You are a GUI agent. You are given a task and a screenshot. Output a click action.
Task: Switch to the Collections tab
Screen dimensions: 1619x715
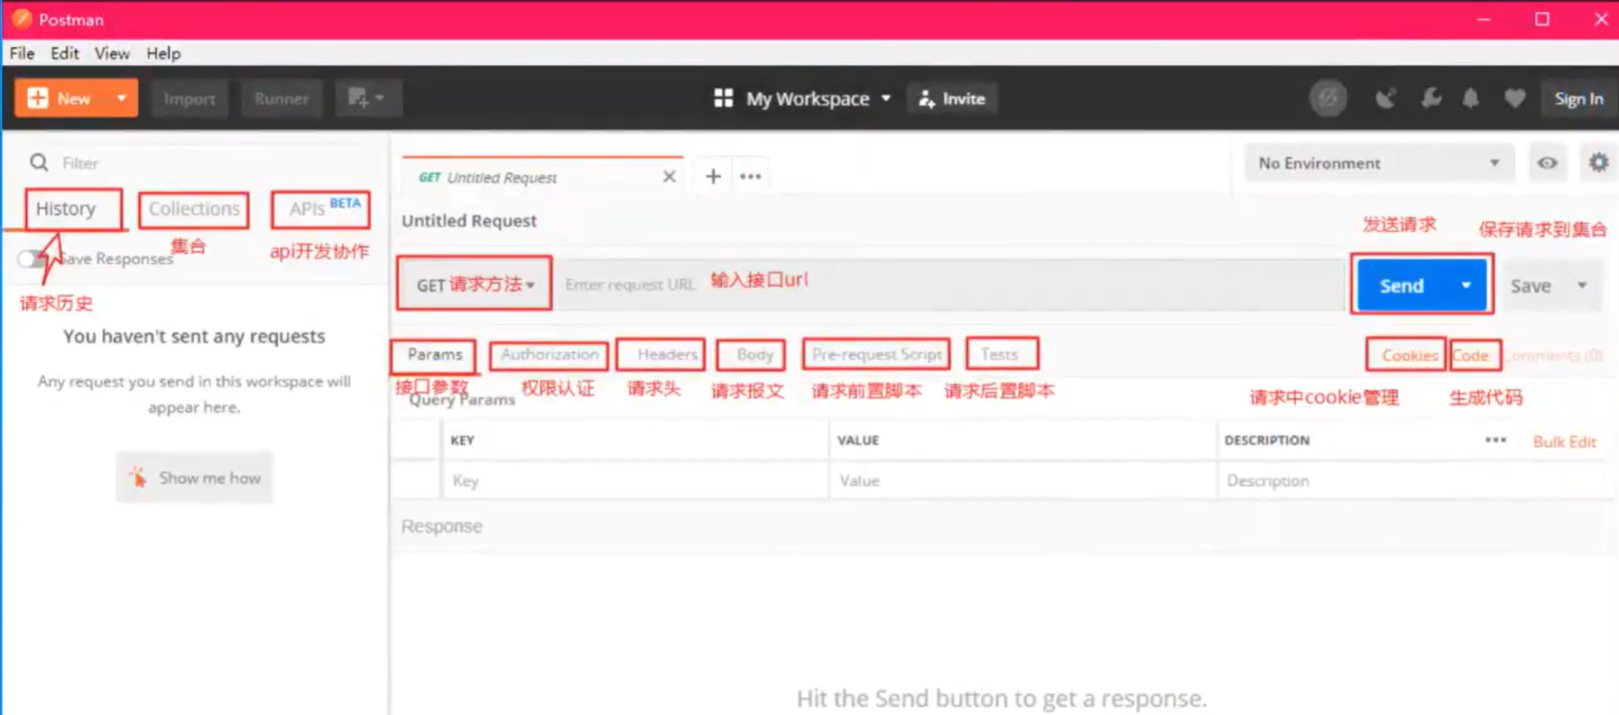194,209
